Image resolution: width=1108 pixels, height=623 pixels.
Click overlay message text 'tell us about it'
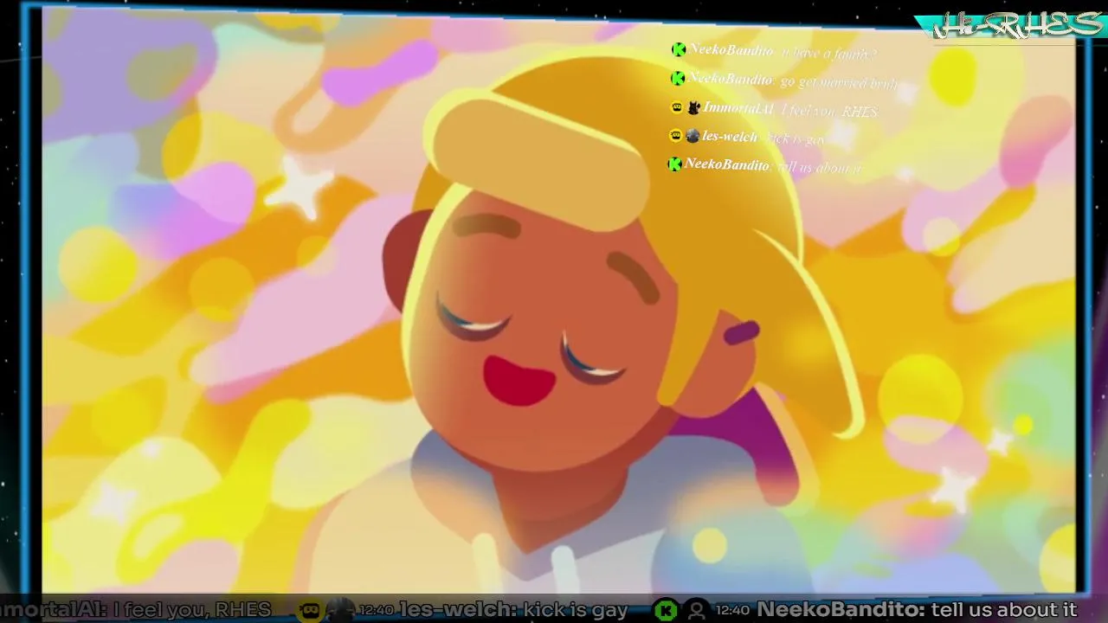pyautogui.click(x=819, y=168)
